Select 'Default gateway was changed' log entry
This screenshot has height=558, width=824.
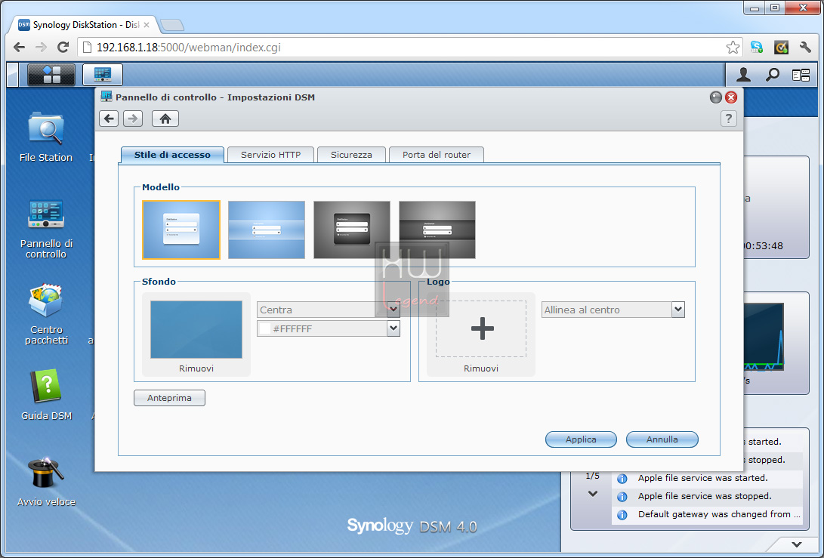pos(708,514)
